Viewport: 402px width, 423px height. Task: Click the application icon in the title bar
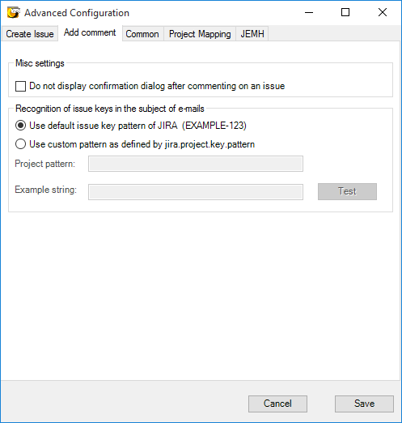13,12
